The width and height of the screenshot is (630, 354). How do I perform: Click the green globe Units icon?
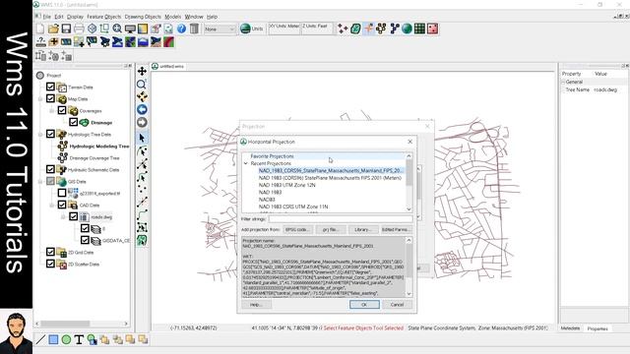(x=245, y=29)
